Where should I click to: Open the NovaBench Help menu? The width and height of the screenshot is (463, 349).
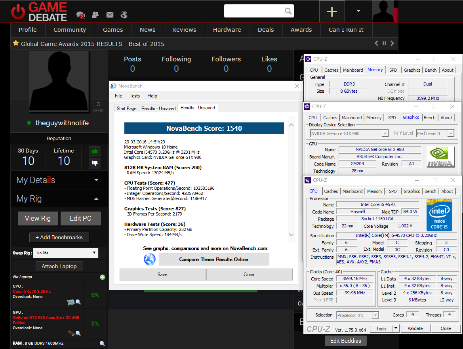[152, 96]
